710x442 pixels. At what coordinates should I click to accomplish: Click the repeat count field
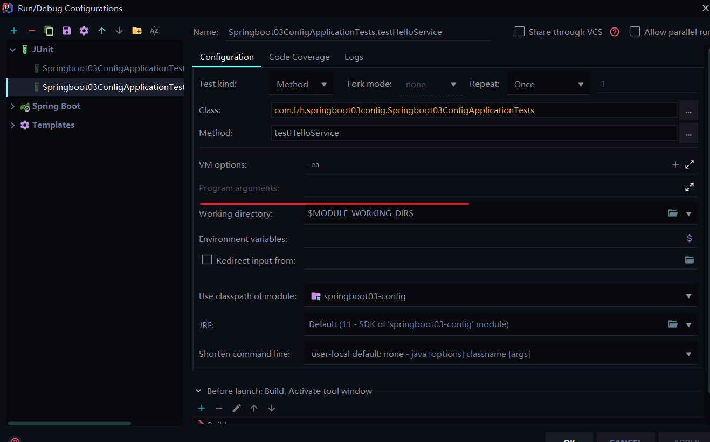coord(647,84)
